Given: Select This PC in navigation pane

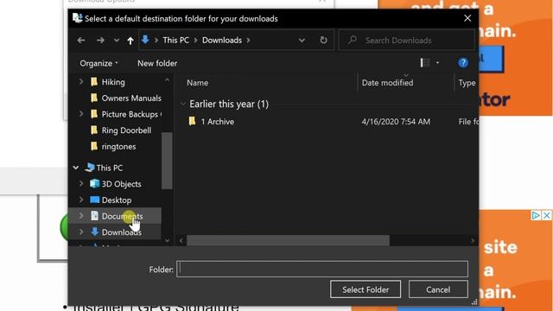Looking at the screenshot, I should (x=110, y=168).
